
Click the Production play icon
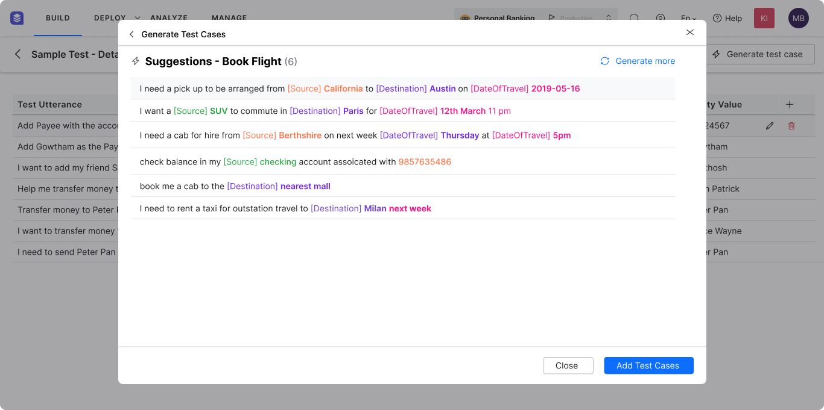(551, 18)
